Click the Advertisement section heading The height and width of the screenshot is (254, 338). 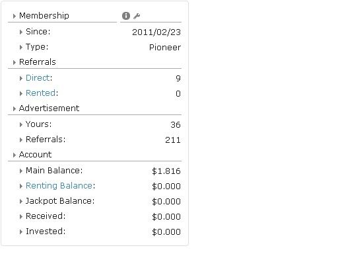click(x=49, y=108)
